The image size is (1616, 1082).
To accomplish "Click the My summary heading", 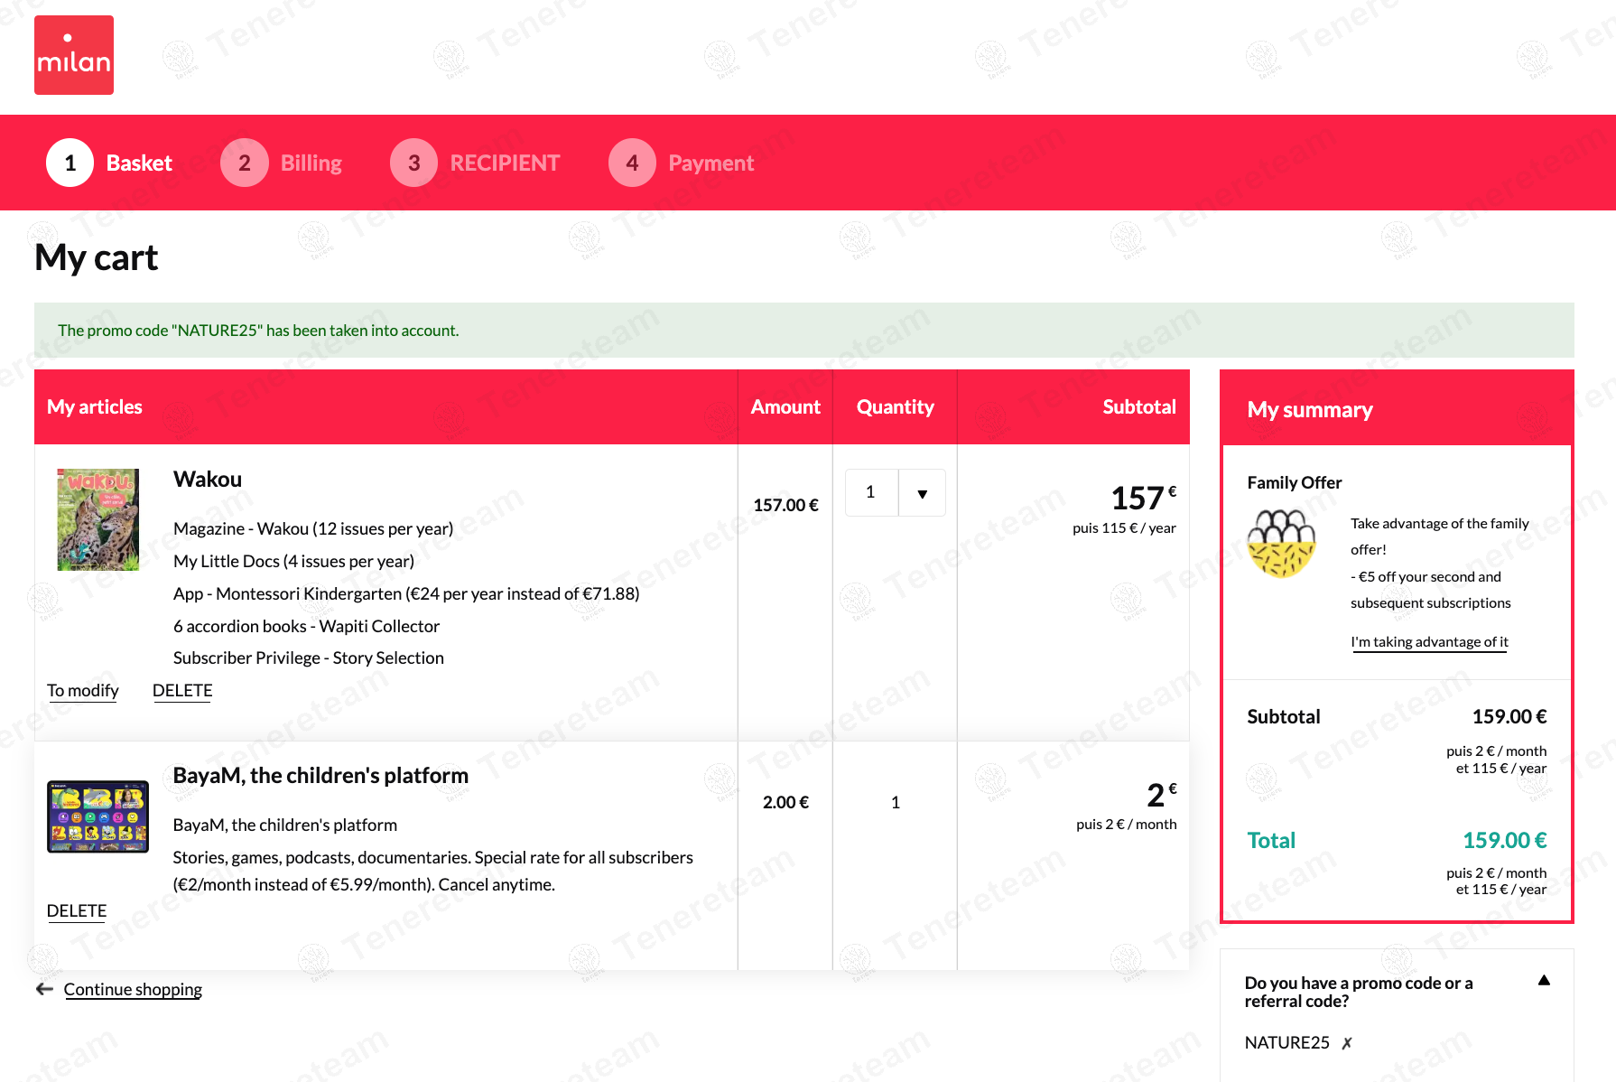I will pos(1310,410).
